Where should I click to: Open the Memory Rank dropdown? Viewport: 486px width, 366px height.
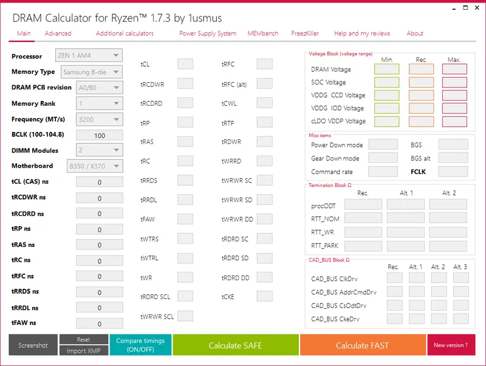(100, 103)
